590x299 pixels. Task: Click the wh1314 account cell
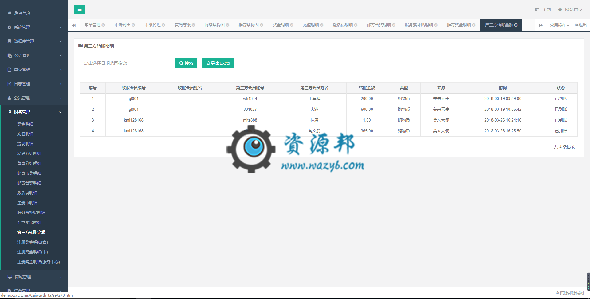(250, 99)
